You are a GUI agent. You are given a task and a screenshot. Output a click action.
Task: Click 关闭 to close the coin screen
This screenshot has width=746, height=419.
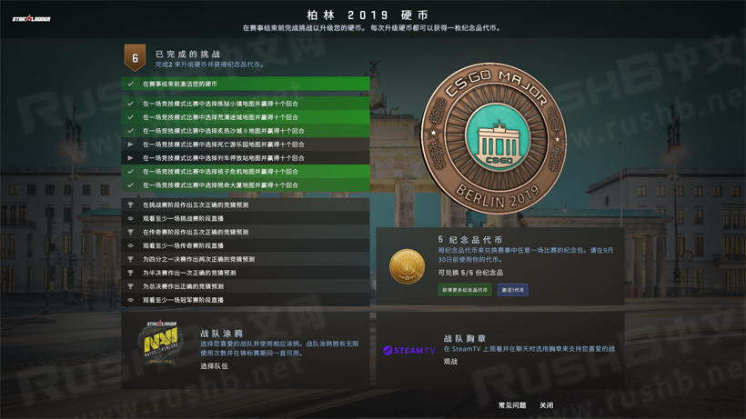546,405
